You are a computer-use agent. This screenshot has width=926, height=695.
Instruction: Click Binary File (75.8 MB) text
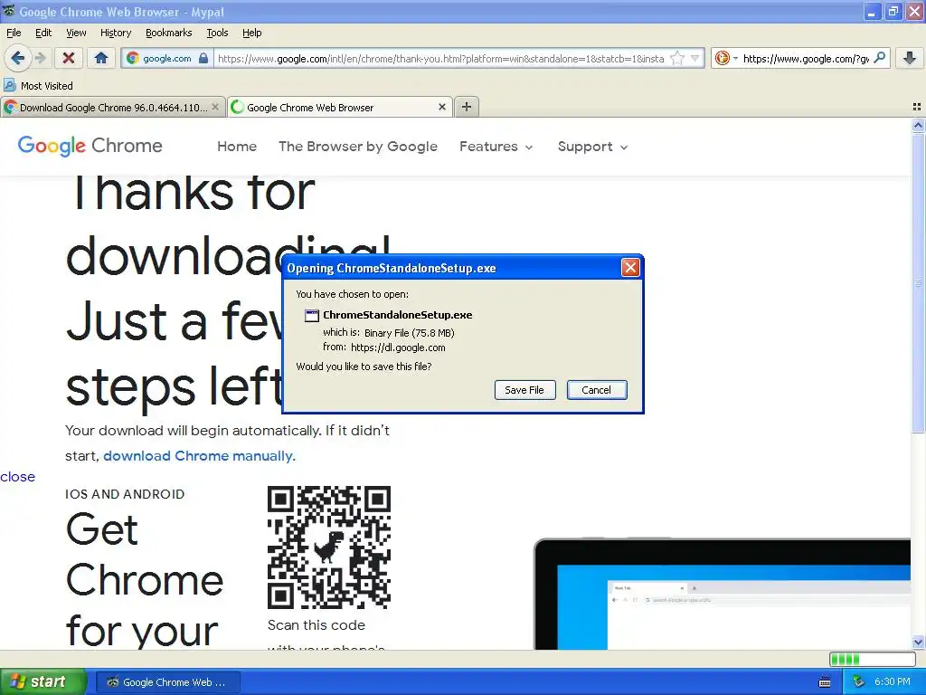tap(410, 333)
